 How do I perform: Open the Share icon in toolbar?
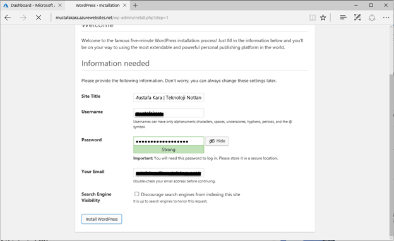coord(372,18)
